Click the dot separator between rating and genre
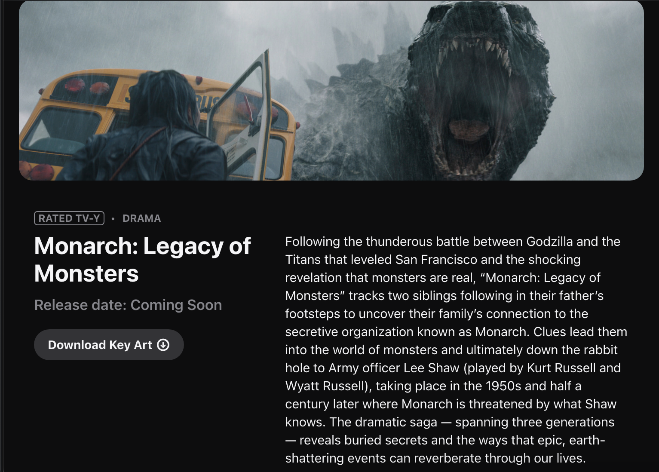The width and height of the screenshot is (659, 472). point(113,218)
